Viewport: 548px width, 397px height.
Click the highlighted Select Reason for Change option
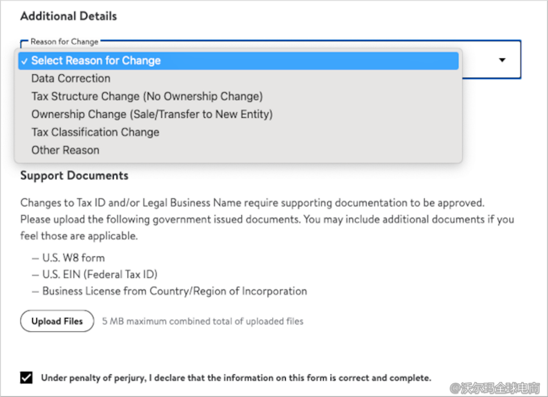click(x=96, y=61)
